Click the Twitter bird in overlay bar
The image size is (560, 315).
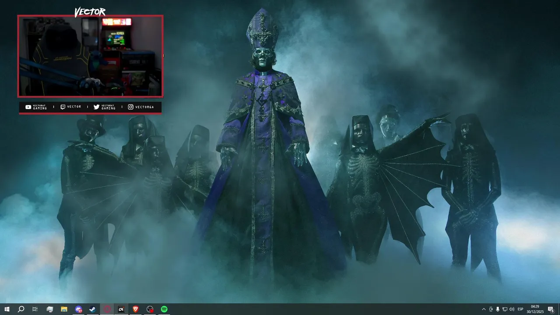(97, 107)
